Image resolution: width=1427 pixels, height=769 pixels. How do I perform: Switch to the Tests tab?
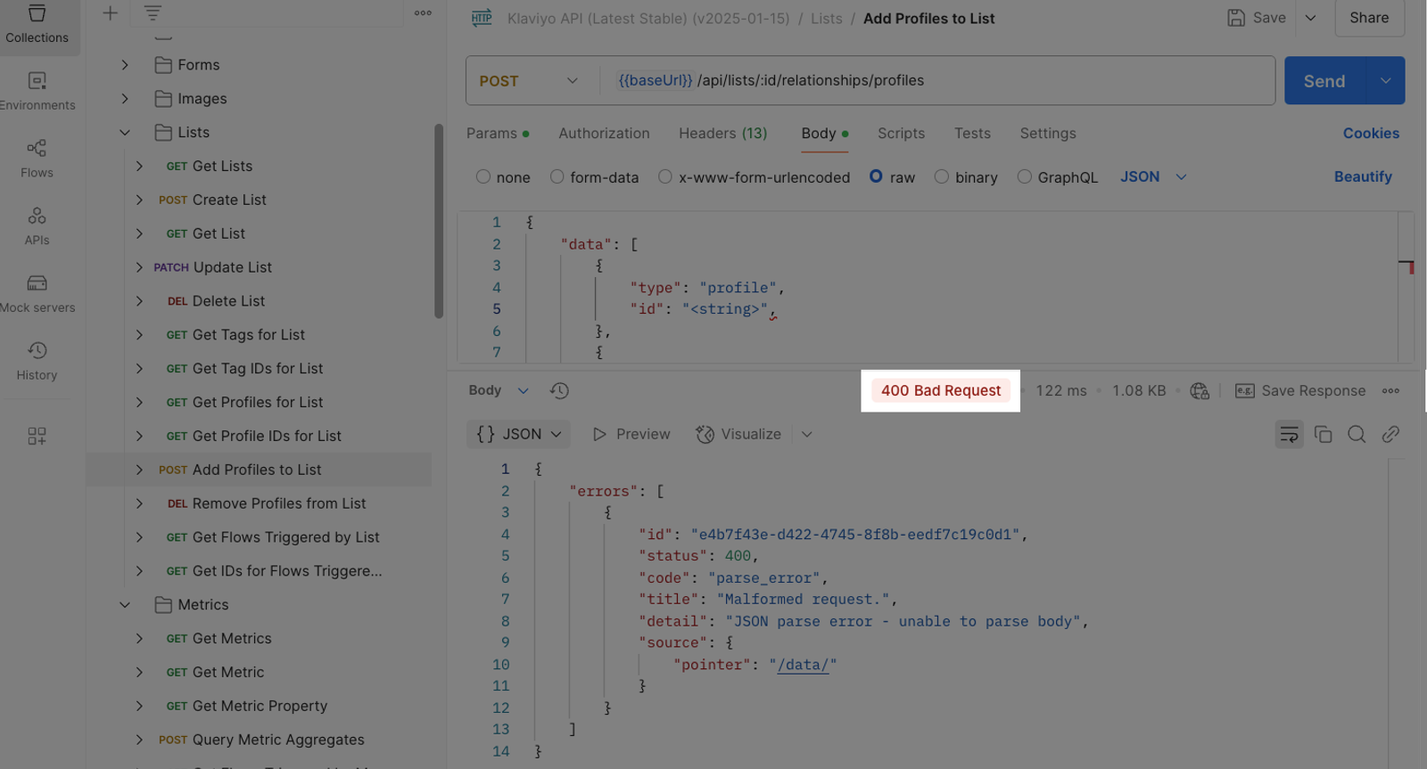click(972, 134)
